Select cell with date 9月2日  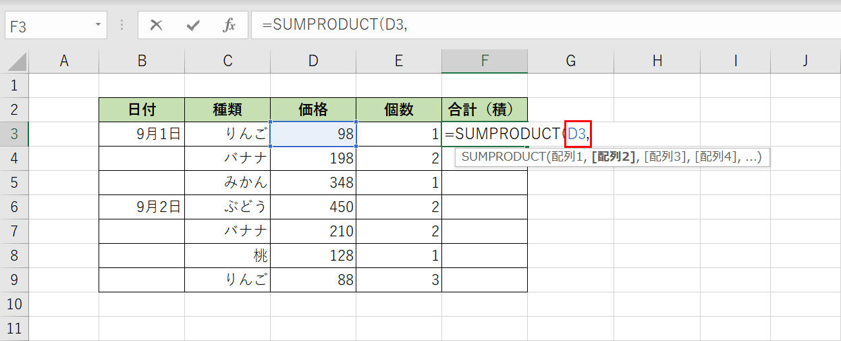(142, 207)
